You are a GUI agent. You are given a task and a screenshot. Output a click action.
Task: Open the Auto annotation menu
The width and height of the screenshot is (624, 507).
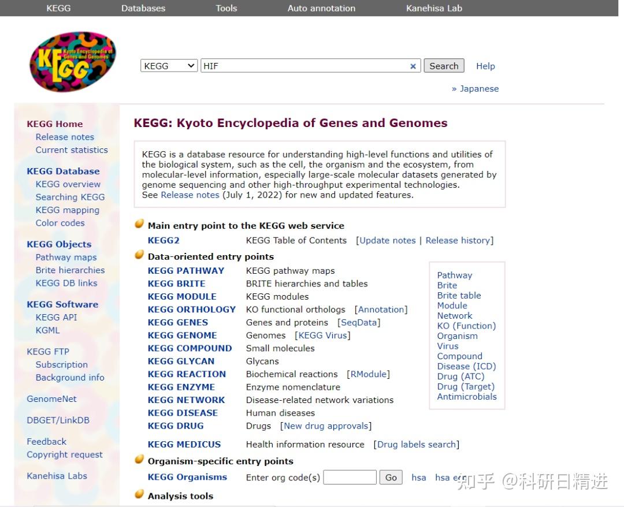coord(322,8)
